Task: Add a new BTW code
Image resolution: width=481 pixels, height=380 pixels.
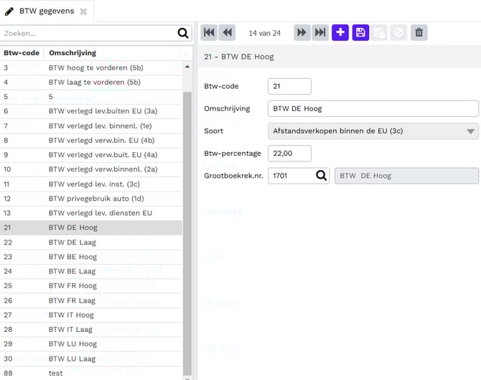Action: [x=340, y=32]
